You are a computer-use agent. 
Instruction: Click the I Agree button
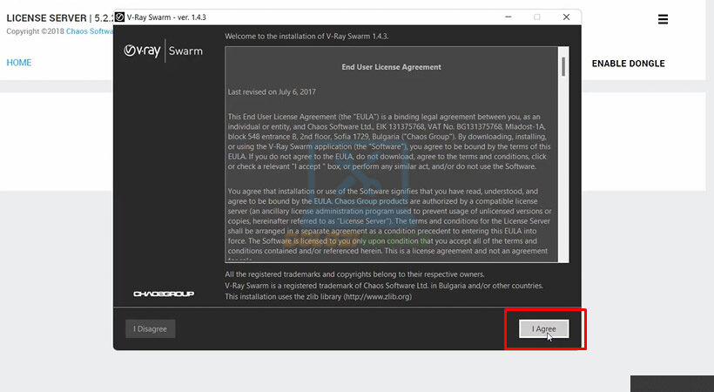[544, 328]
